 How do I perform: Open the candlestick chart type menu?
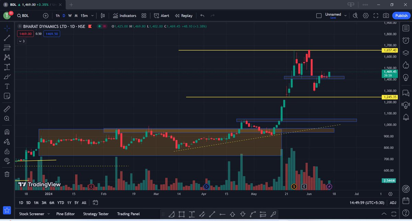102,16
